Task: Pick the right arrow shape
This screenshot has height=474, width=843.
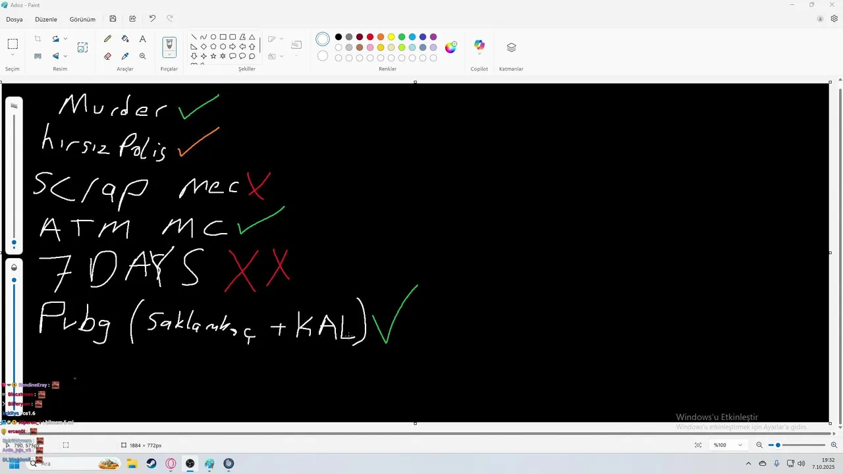Action: pyautogui.click(x=232, y=47)
